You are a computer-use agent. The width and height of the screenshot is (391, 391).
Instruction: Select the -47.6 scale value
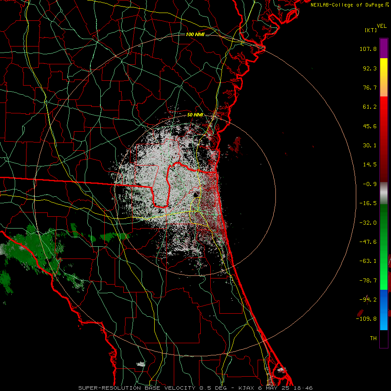[x=368, y=242]
